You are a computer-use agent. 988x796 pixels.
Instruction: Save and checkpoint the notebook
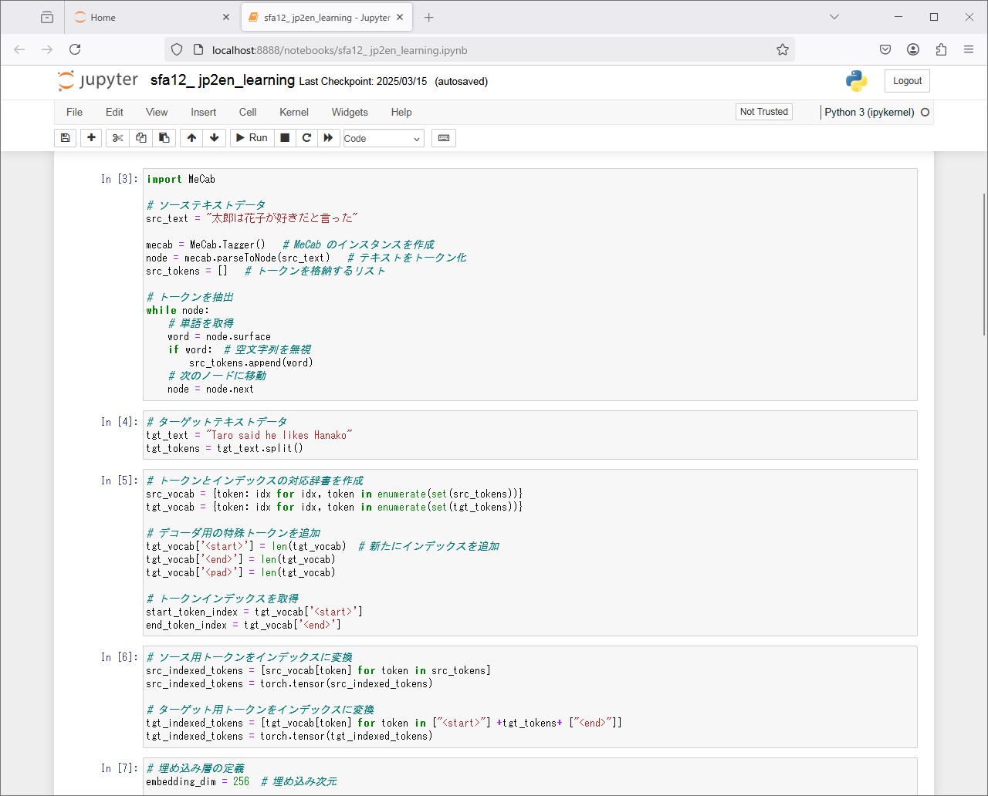(x=66, y=138)
